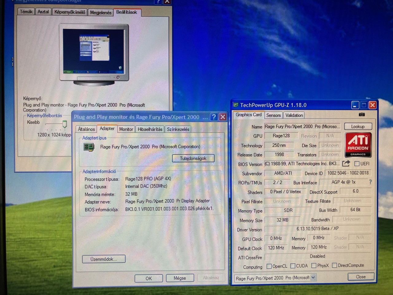Click the Mégse button
This screenshot has height=295, width=393.
[180, 278]
